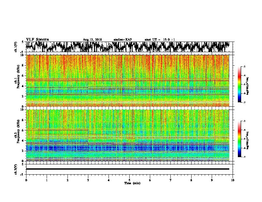
Task: Select the "Aug.12, 2018" date label
Action: (x=92, y=40)
